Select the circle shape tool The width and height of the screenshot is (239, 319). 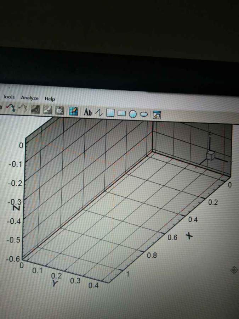[133, 114]
